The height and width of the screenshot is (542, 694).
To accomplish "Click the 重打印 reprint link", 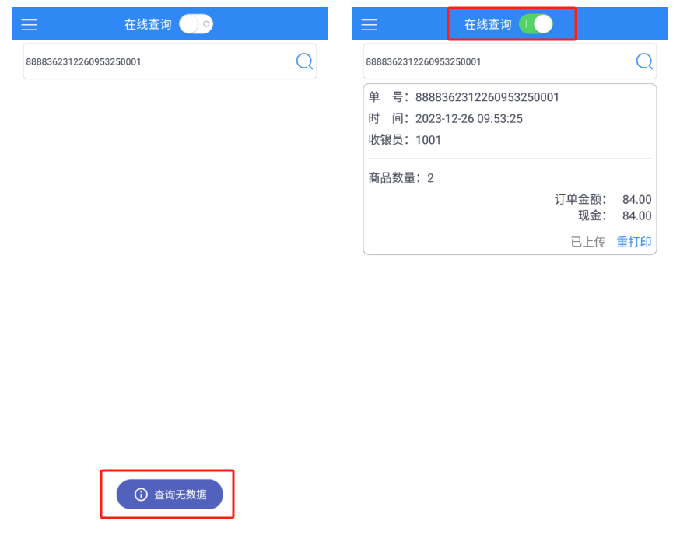I will click(634, 242).
